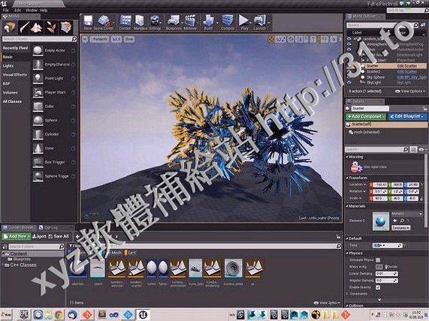
Task: Select the Lights category
Action: [8, 66]
